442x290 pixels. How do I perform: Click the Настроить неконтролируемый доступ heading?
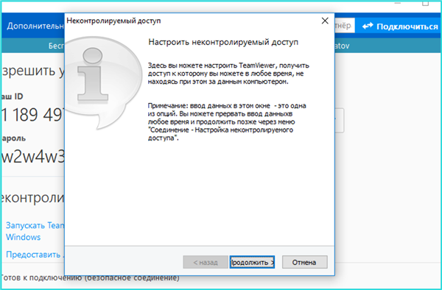(x=223, y=42)
